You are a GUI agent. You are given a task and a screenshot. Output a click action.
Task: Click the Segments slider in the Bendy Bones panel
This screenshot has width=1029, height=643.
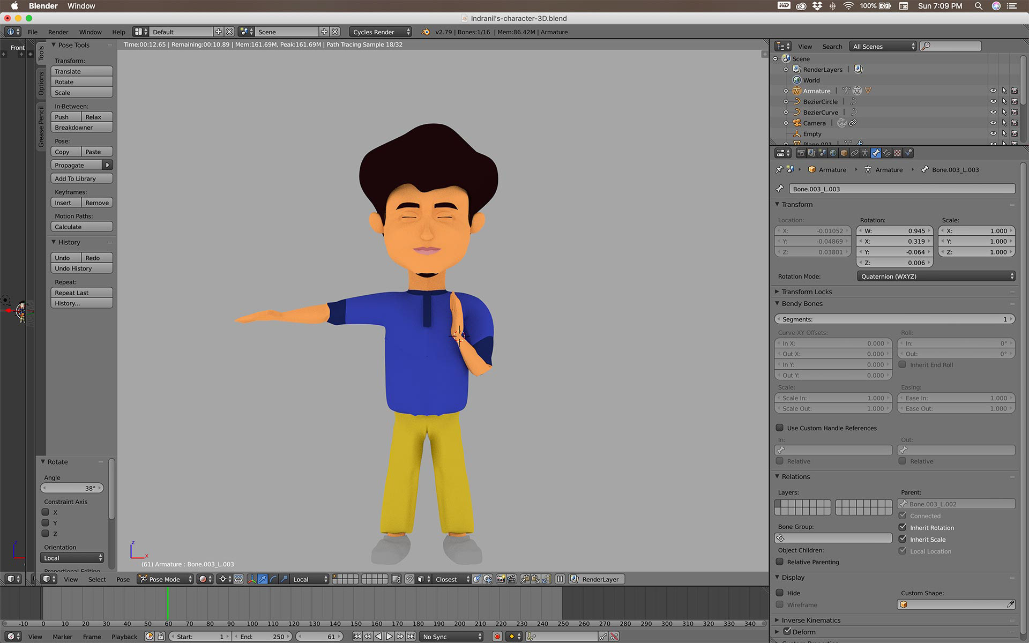894,319
